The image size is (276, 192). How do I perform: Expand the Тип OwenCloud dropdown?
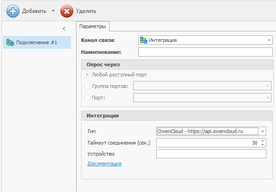pyautogui.click(x=263, y=131)
